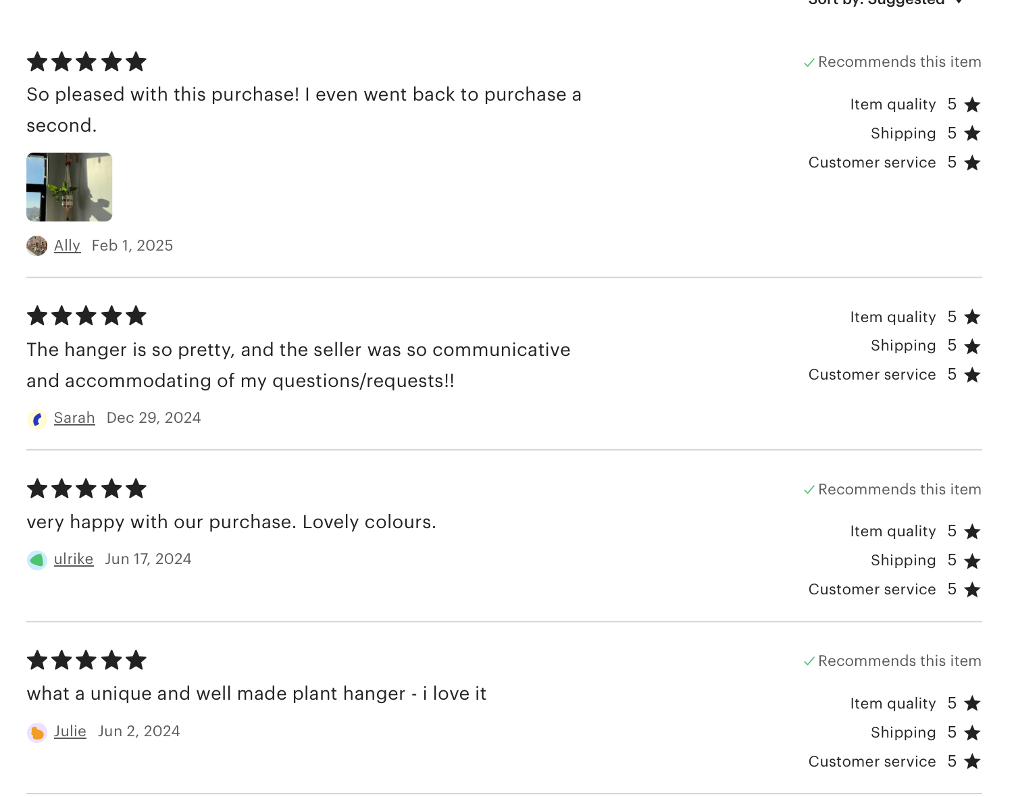
Task: Open the plant hanger photo thumbnail in Ally's review
Action: pos(69,187)
